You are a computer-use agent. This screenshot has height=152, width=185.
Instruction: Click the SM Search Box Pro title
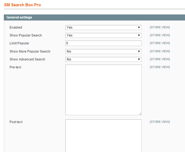22,5
